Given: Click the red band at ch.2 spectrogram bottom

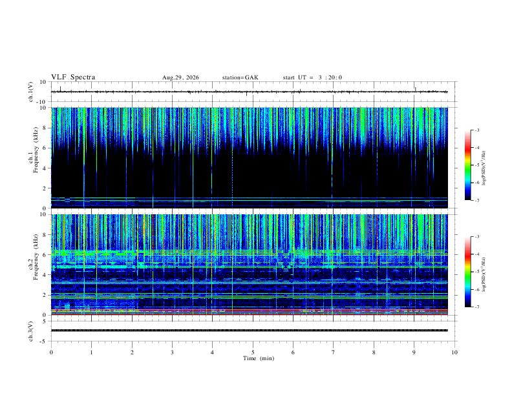Looking at the screenshot, I should (x=249, y=314).
